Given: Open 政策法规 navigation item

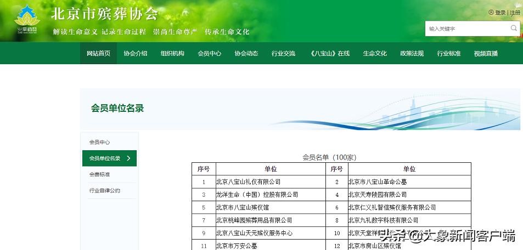Looking at the screenshot, I should 412,53.
